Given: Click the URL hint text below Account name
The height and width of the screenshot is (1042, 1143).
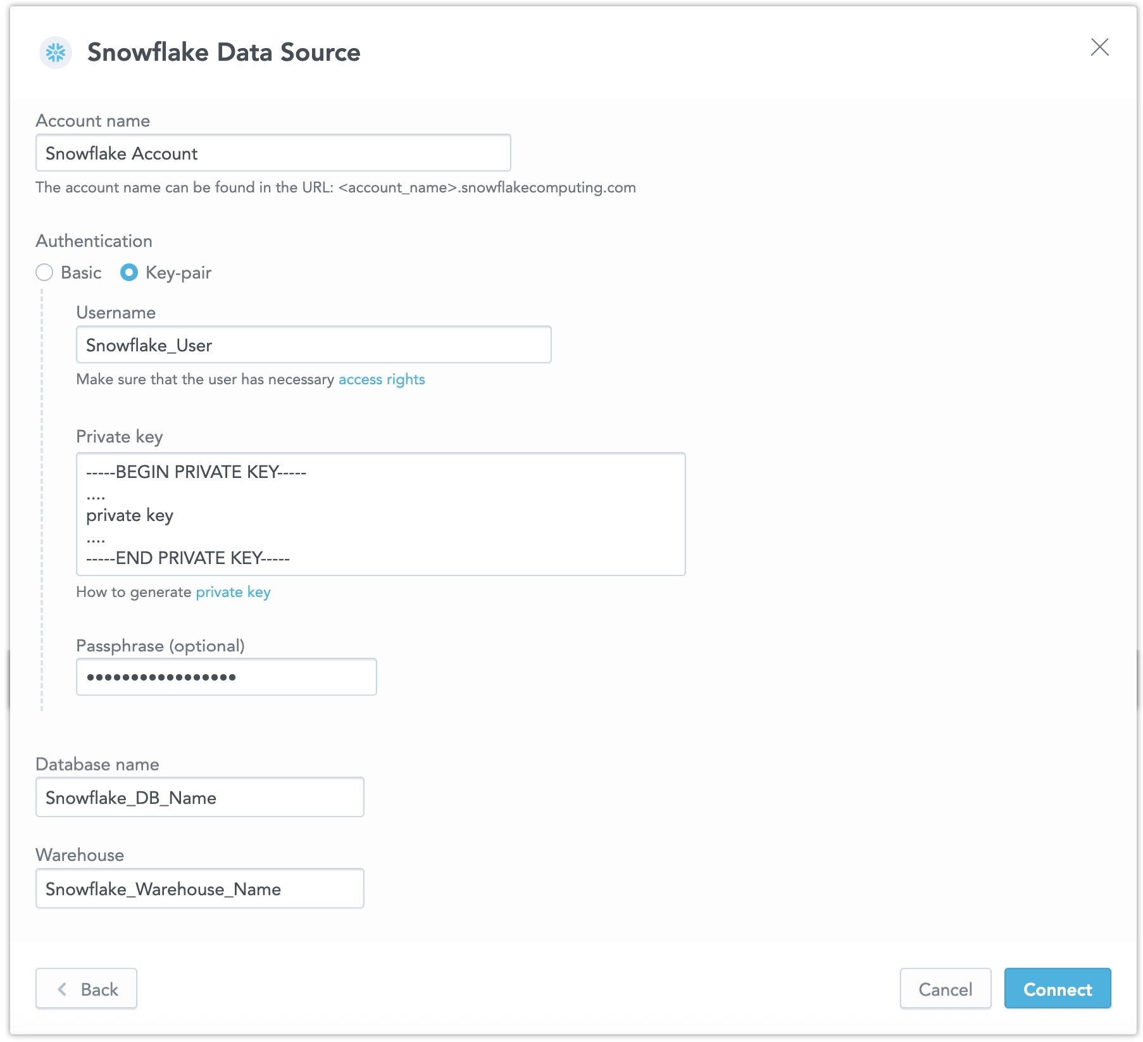Looking at the screenshot, I should (x=335, y=187).
